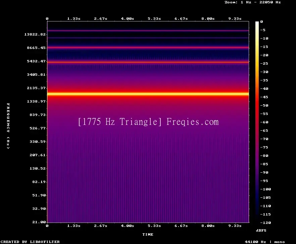Click the 82.19 frequency axis label
296x244 pixels.
coord(39,182)
